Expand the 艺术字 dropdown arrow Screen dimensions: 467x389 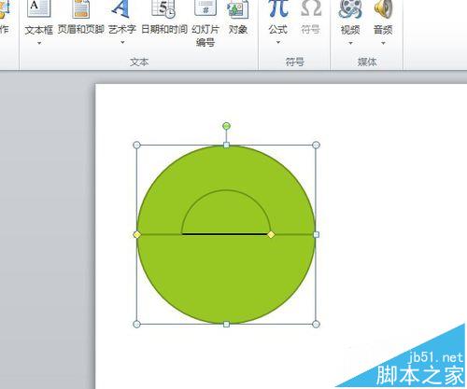[x=122, y=42]
